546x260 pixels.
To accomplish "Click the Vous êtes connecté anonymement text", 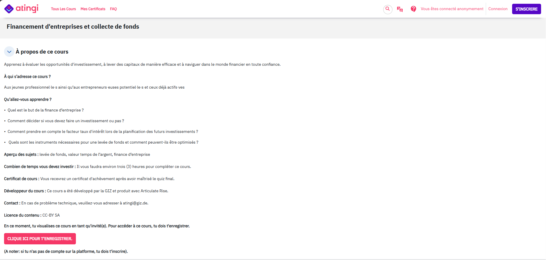I will pos(452,9).
